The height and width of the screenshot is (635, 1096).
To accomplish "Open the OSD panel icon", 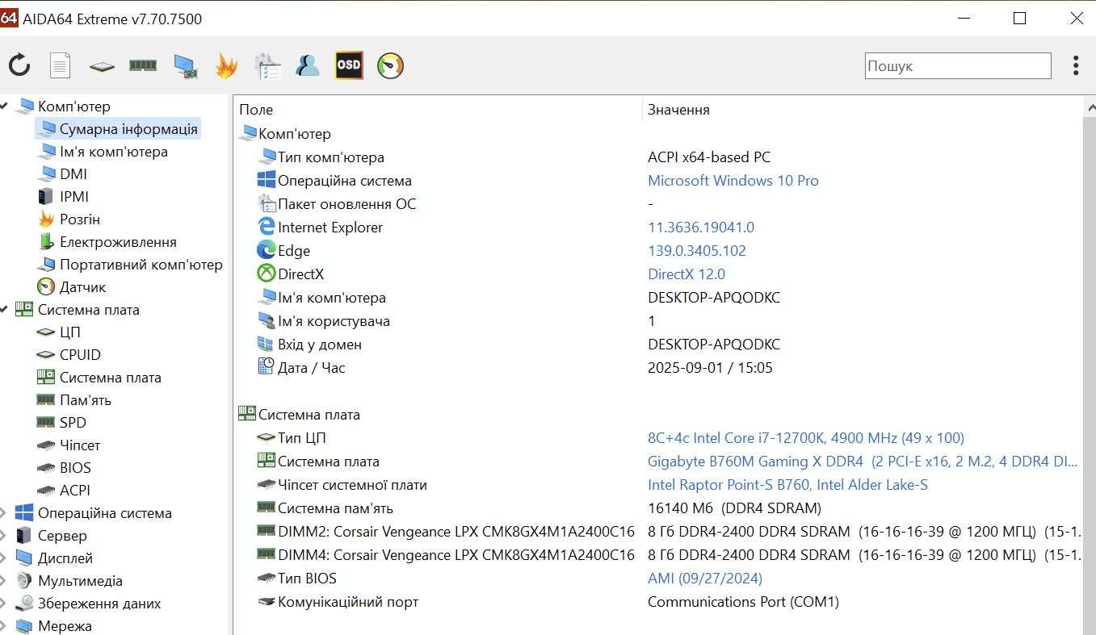I will point(349,65).
